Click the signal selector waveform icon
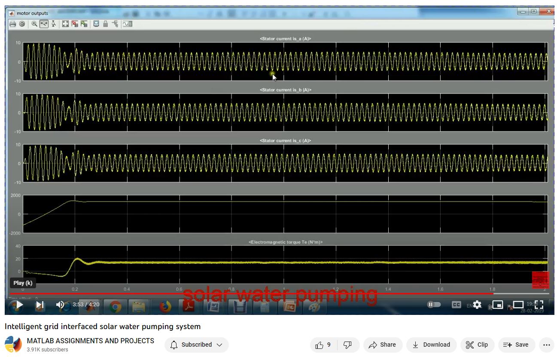This screenshot has width=560, height=357. 128,24
